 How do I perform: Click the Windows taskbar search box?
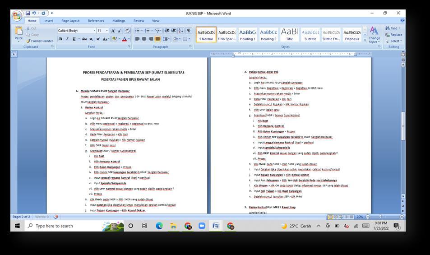(65, 226)
